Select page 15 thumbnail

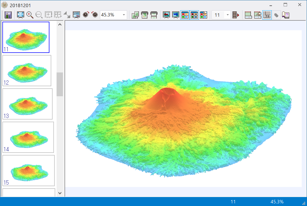pos(28,171)
